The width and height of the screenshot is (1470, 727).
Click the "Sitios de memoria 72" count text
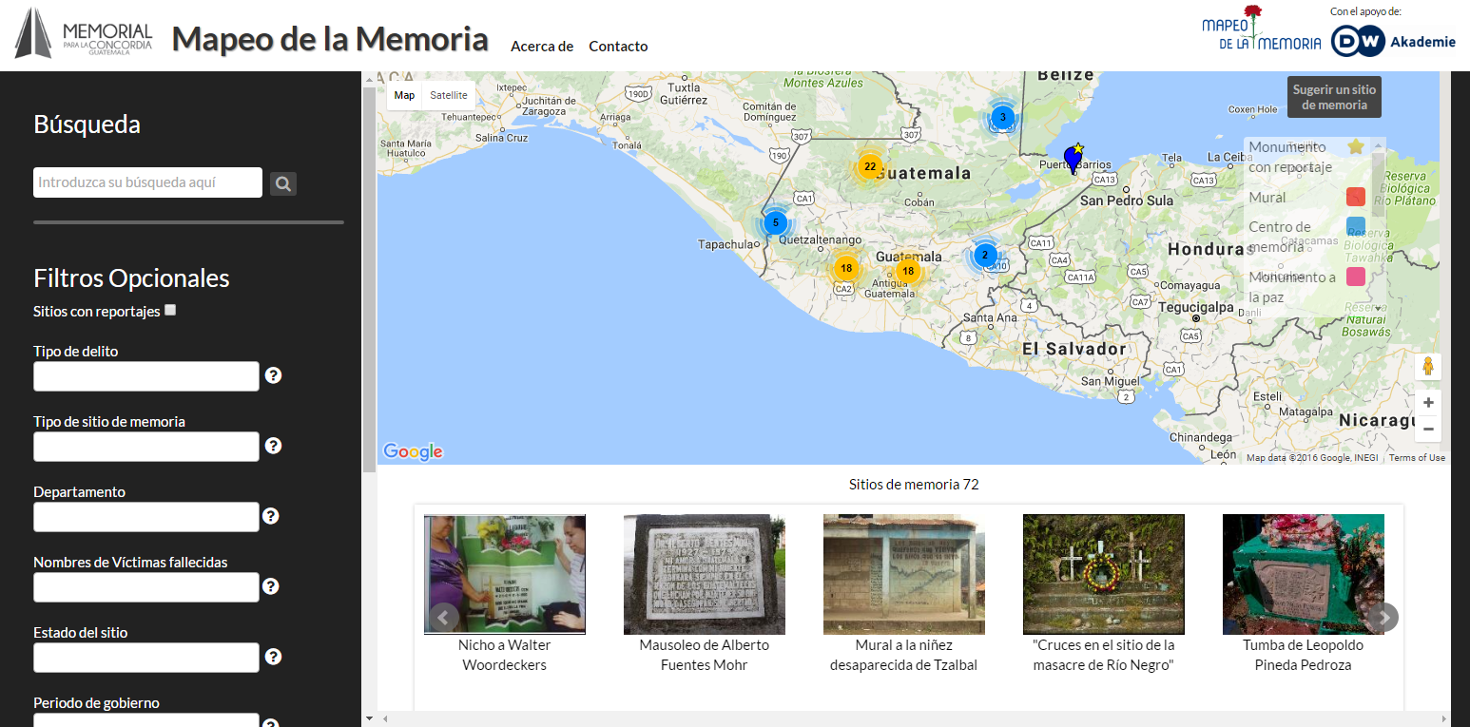(914, 485)
